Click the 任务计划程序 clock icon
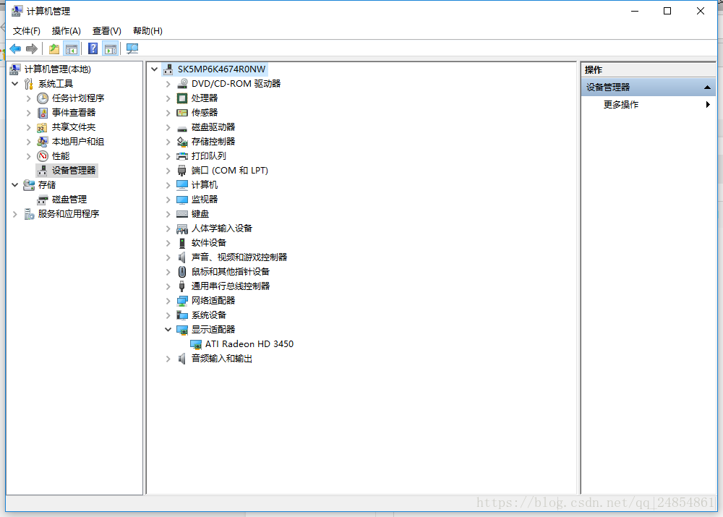 click(x=43, y=98)
